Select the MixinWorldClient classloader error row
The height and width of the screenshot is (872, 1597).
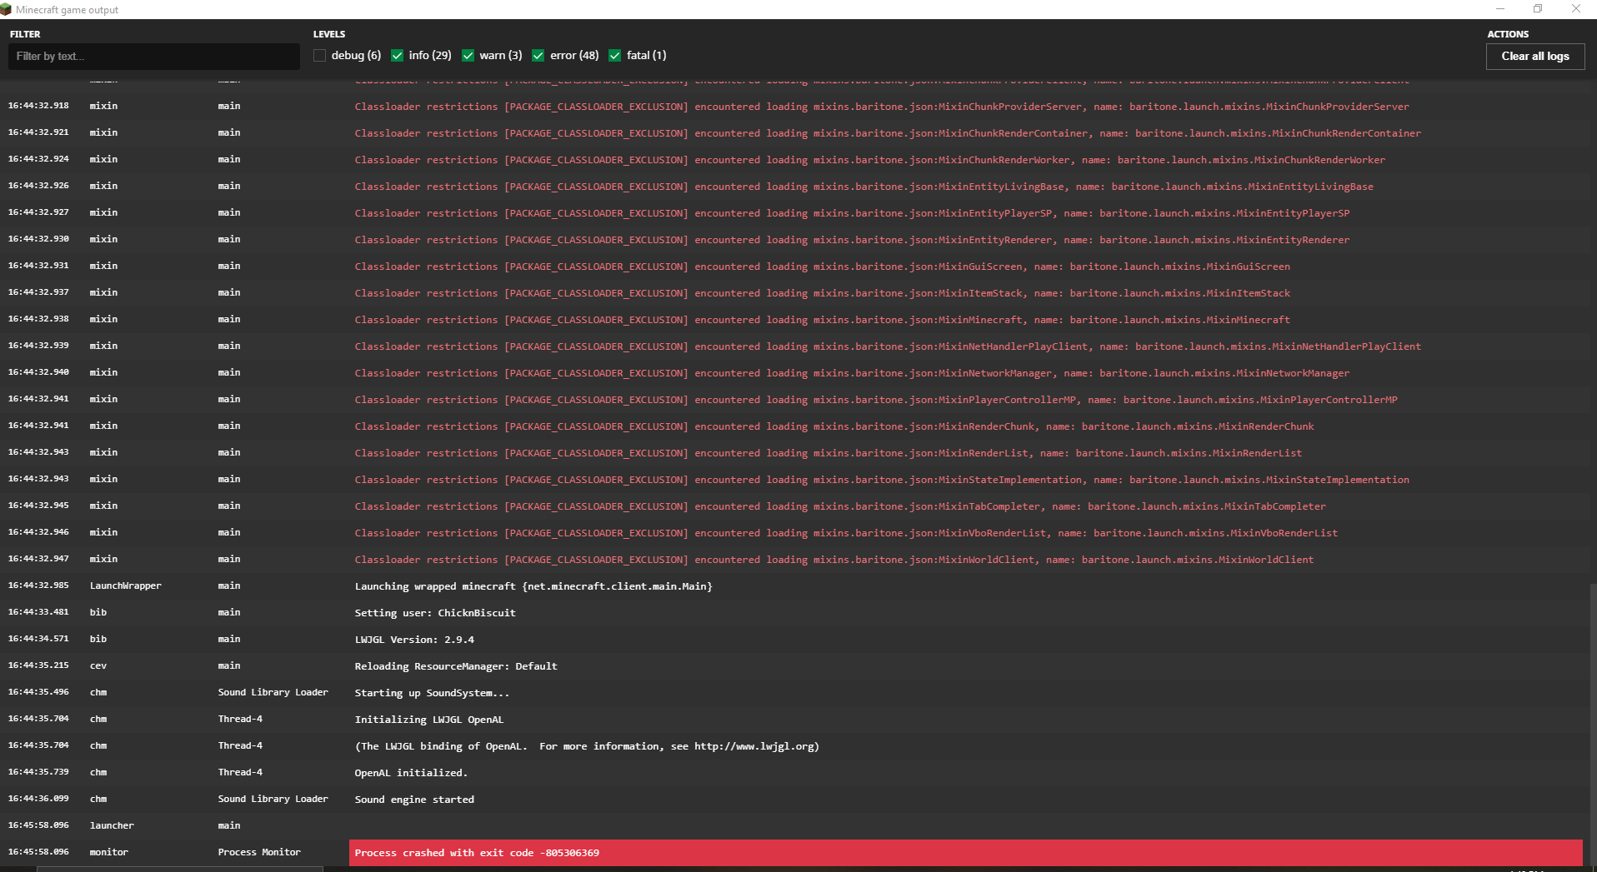pos(834,559)
